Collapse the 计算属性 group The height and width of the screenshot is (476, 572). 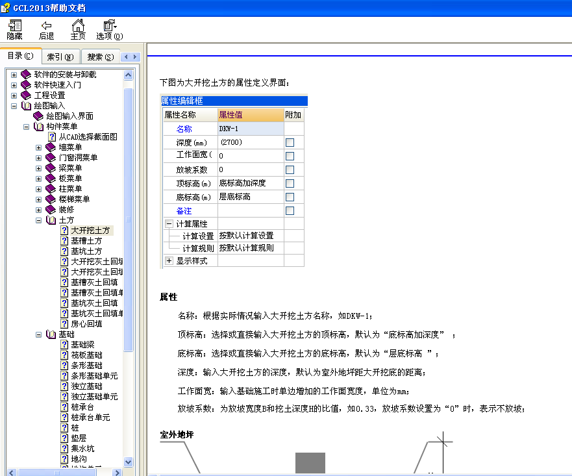(169, 224)
